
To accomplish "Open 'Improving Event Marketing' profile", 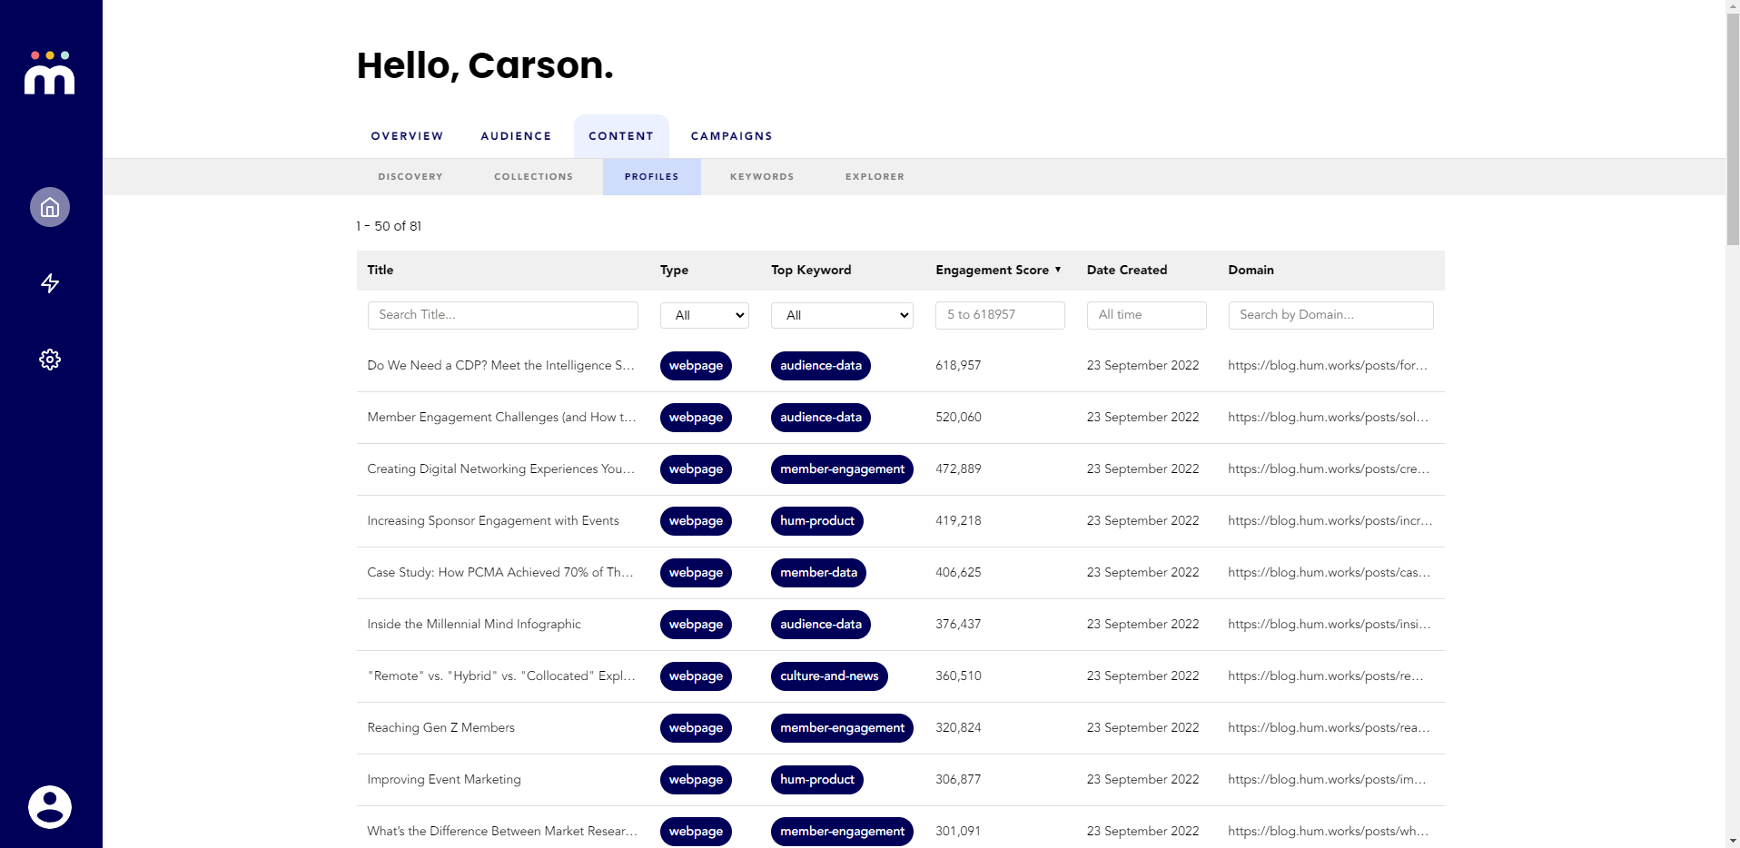I will tap(444, 779).
